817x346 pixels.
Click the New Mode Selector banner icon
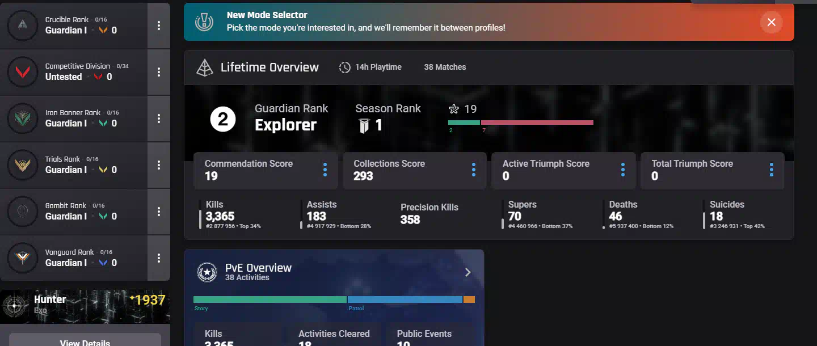pos(204,22)
